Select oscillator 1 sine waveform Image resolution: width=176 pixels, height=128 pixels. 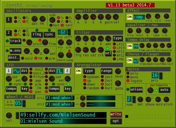[x=16, y=18]
